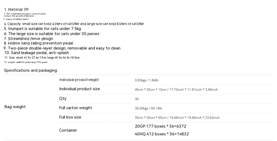Click 'Hollow sand falling prevention pedal' text
This screenshot has width=277, height=141.
click(38, 43)
